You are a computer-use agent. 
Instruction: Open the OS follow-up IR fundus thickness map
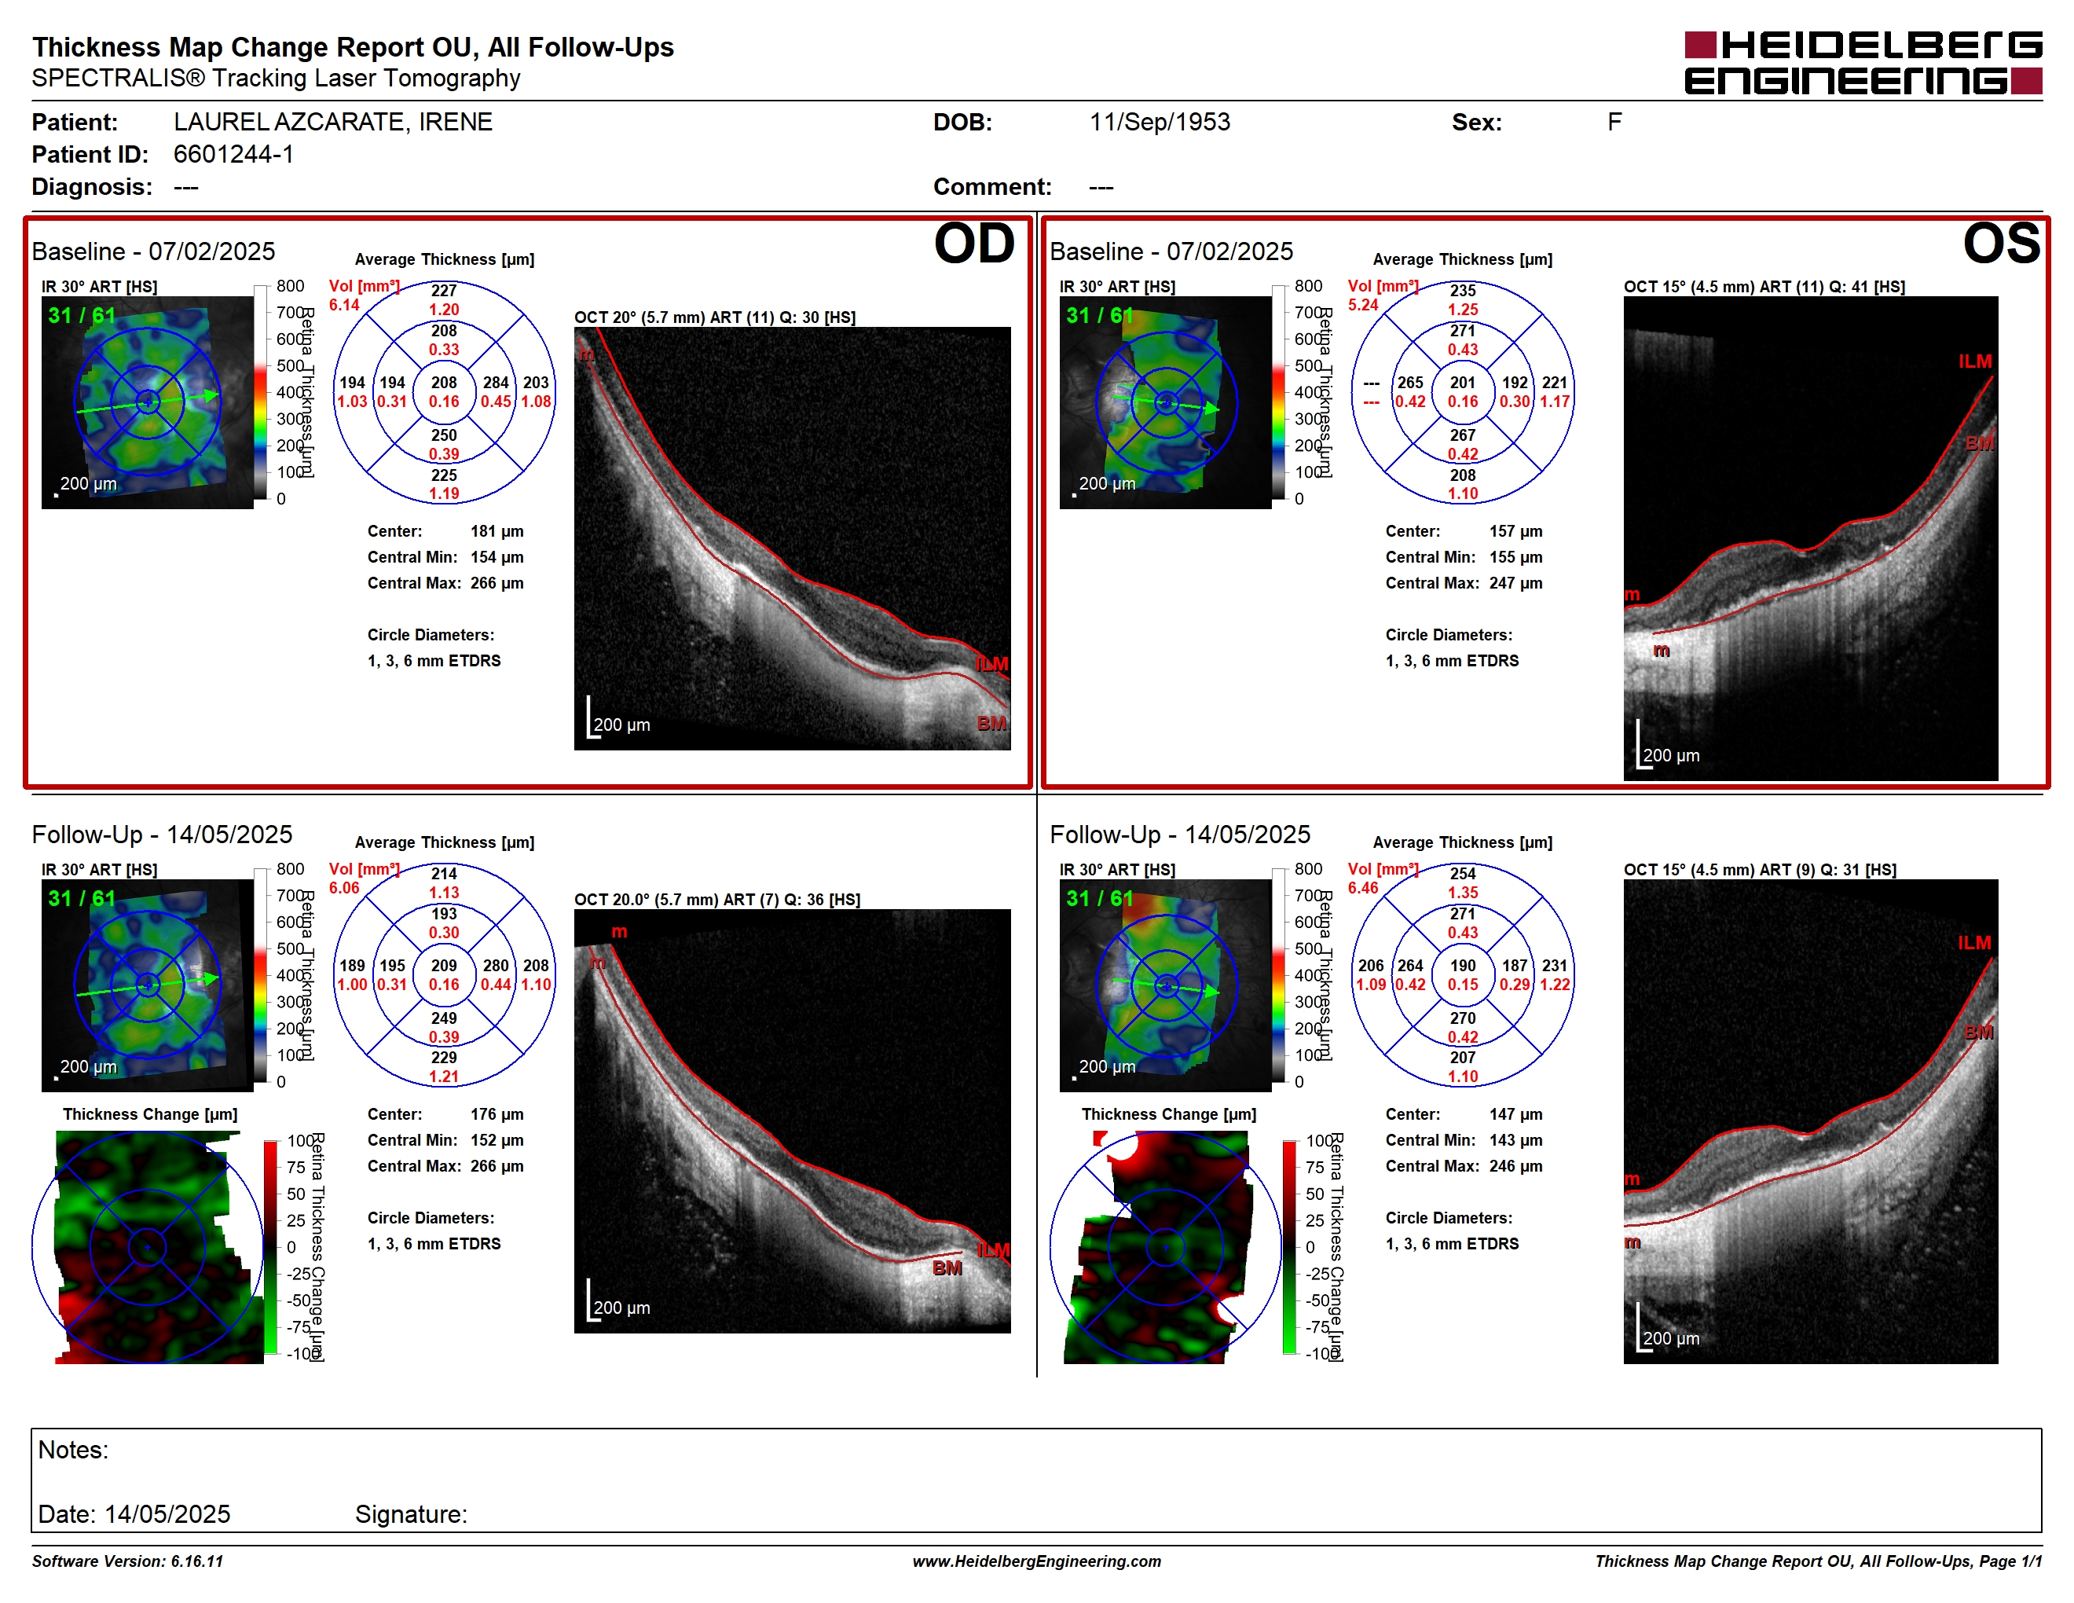1165,985
